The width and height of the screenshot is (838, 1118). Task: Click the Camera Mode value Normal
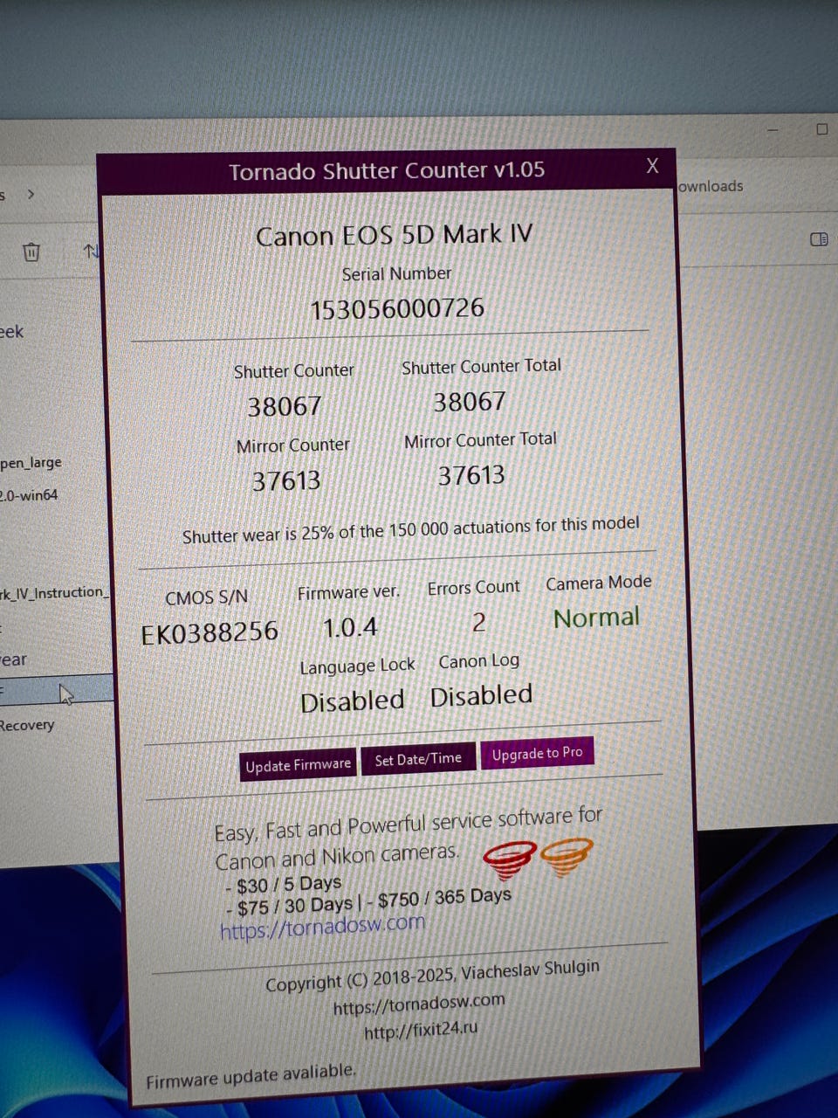pos(597,618)
